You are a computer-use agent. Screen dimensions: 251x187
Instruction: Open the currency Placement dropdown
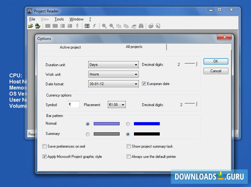click(116, 105)
